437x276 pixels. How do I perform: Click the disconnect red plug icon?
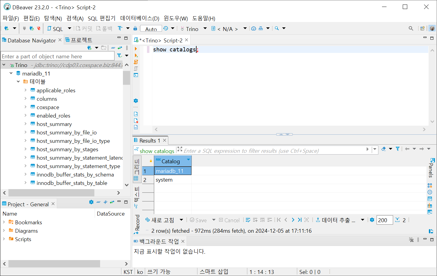tap(39, 28)
